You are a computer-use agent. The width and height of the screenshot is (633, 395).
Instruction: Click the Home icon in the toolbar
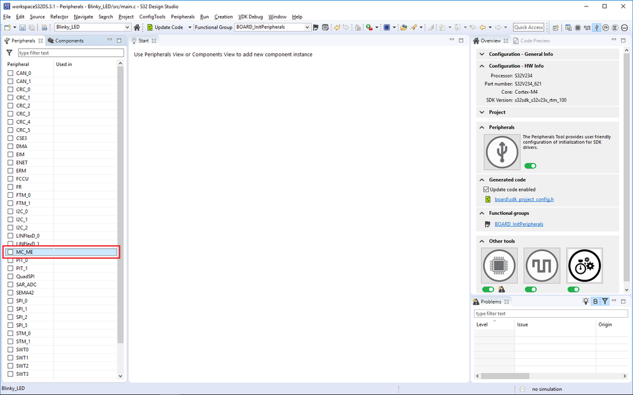[x=136, y=27]
